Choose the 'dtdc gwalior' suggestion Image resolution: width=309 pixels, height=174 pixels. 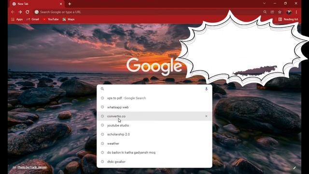point(154,161)
